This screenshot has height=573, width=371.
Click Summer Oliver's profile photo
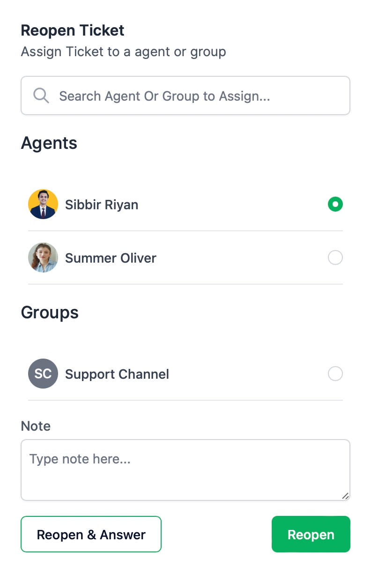(x=43, y=257)
